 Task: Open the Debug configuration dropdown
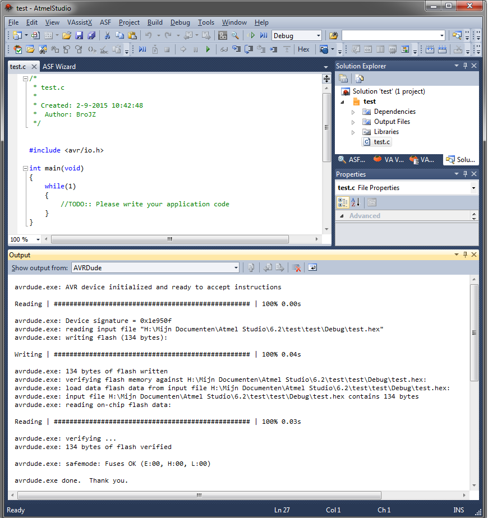pos(319,36)
